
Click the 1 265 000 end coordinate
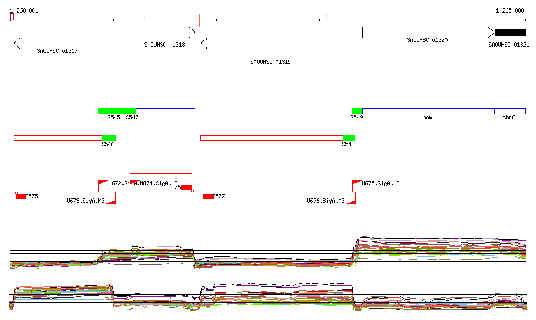510,10
